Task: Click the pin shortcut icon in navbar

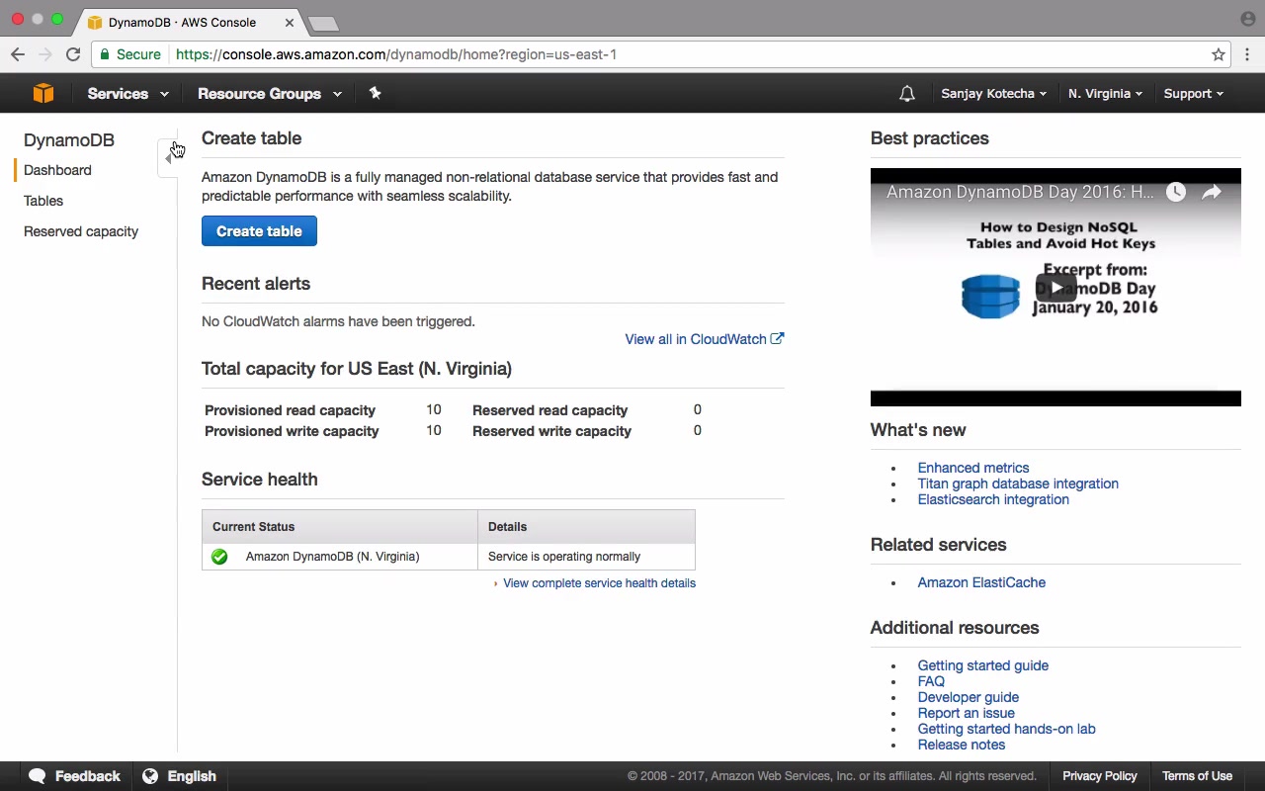Action: 375,93
